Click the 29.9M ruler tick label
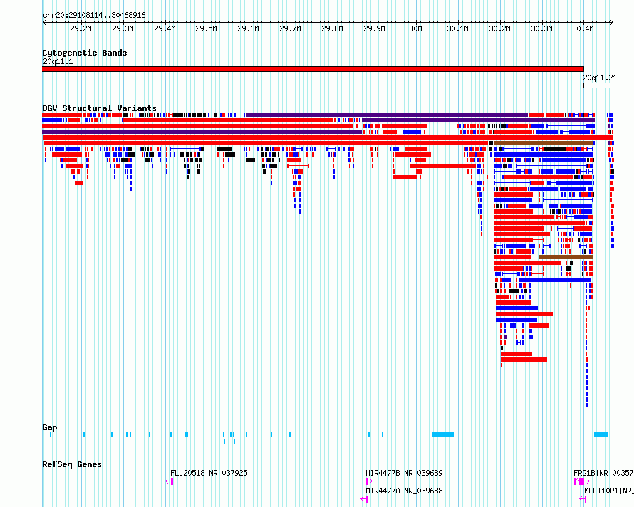The width and height of the screenshot is (634, 507). 375,28
